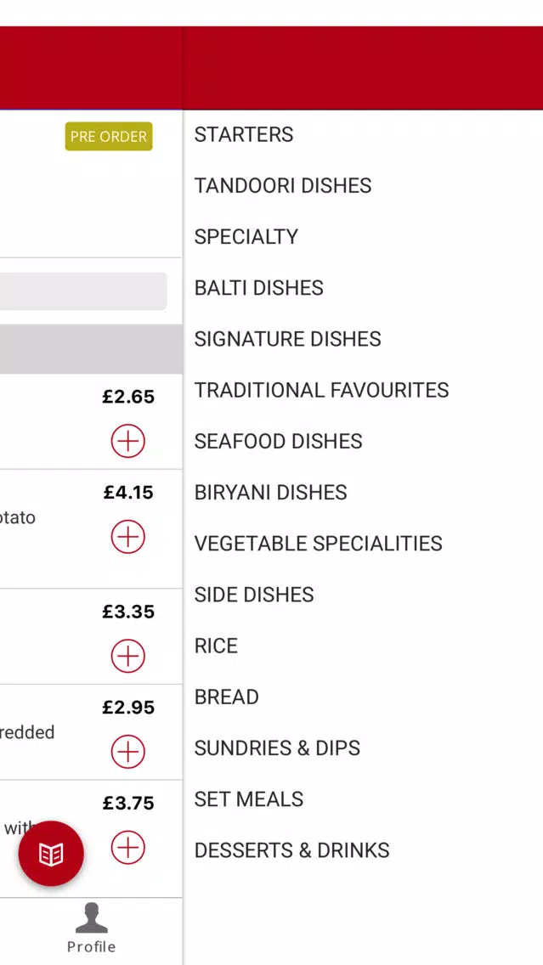543x965 pixels.
Task: Select SET MEALS category
Action: pyautogui.click(x=249, y=799)
